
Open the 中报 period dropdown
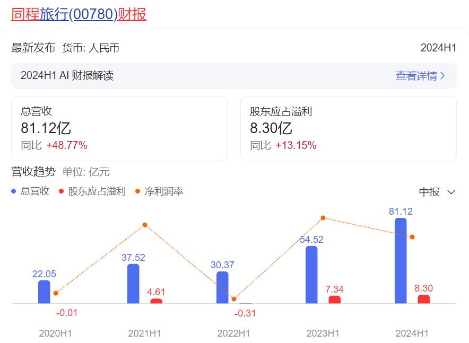coord(437,192)
